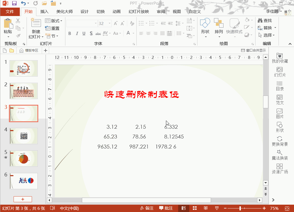Viewport: 294px width, 212px height.
Task: Open 图片 in the right sidebar
Action: tap(280, 114)
